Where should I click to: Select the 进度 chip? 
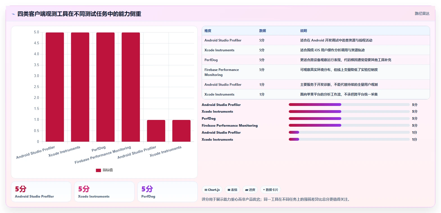tap(250, 190)
